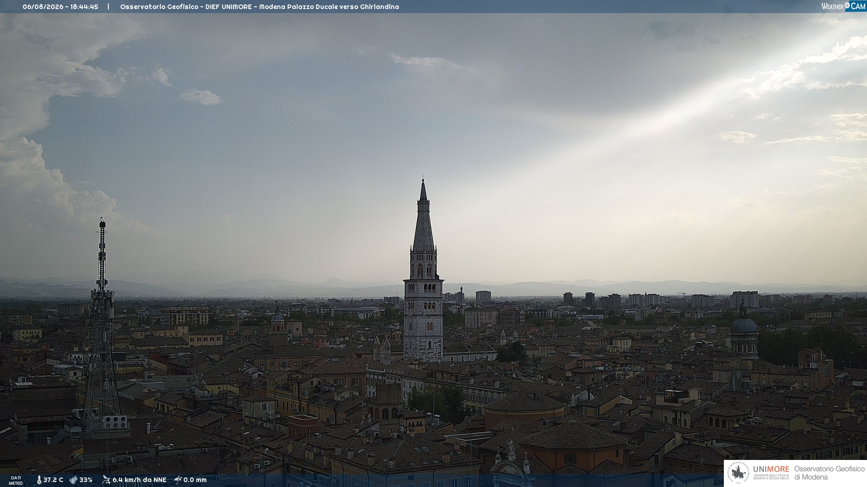Screen dimensions: 867x487
Task: Click the WeatherCAM logo
Action: (844, 6)
